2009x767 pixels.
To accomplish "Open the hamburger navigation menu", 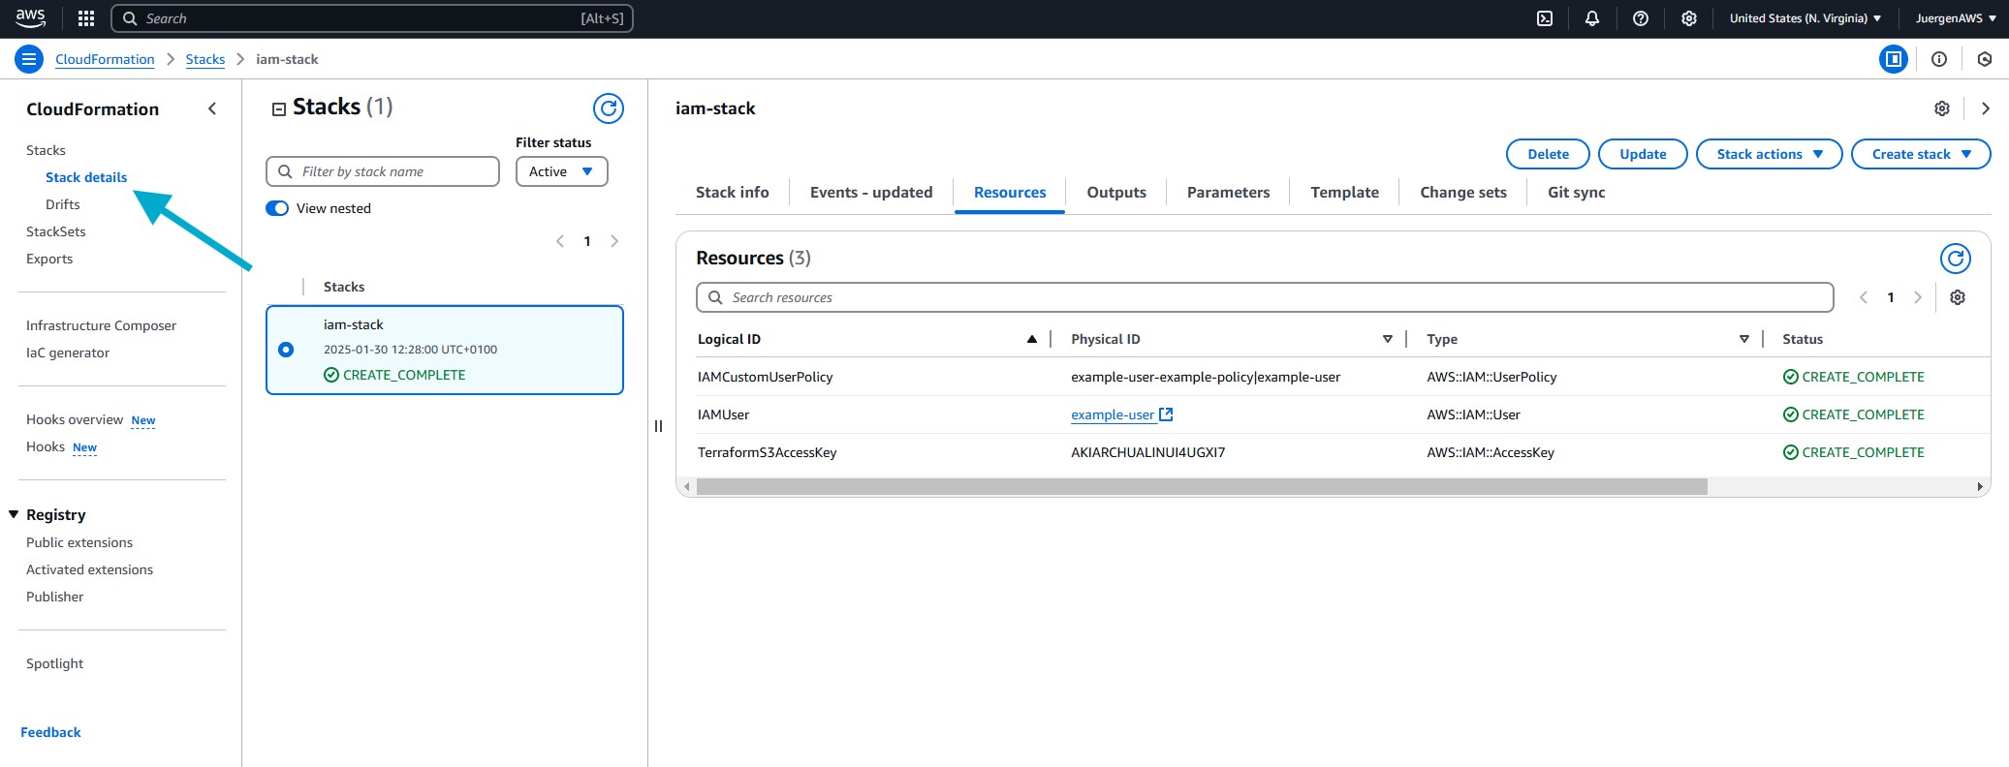I will coord(29,59).
